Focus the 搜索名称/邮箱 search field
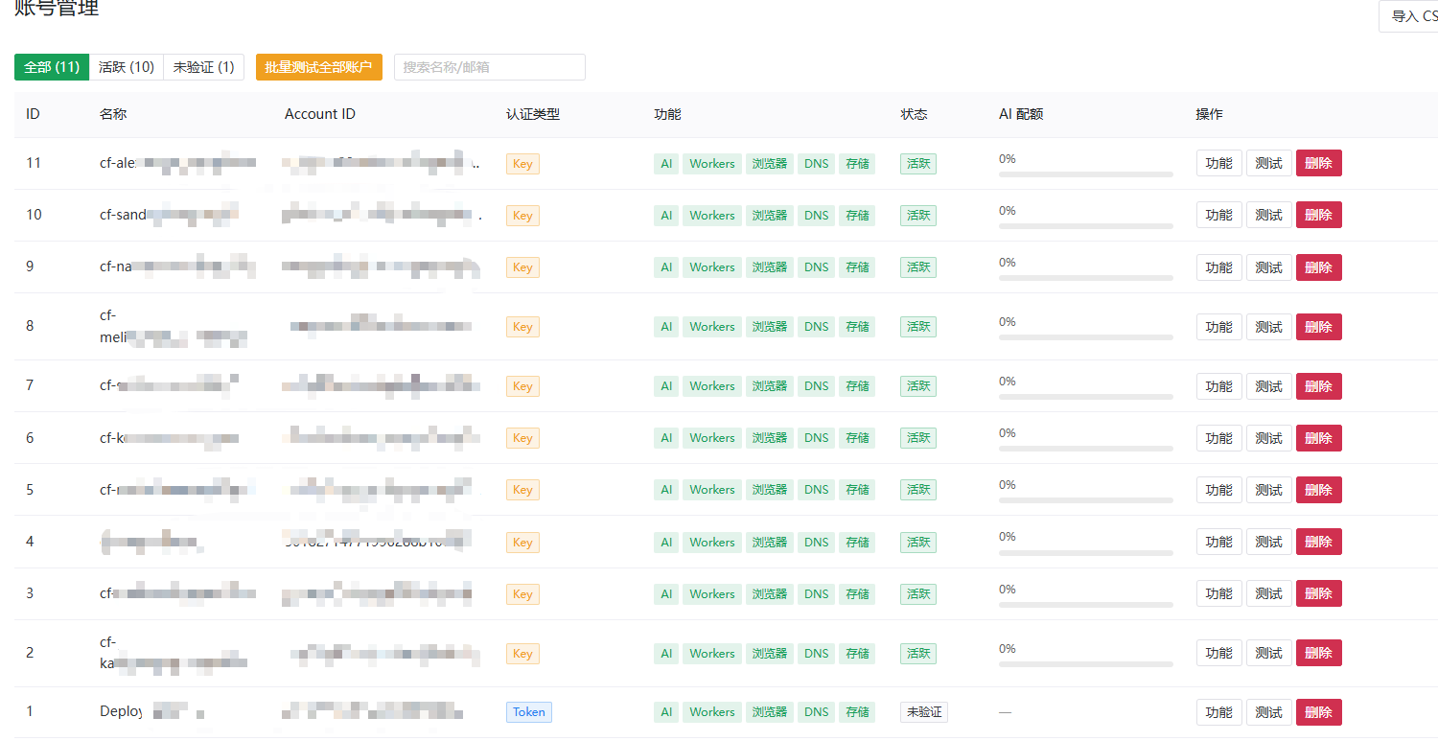 [490, 67]
